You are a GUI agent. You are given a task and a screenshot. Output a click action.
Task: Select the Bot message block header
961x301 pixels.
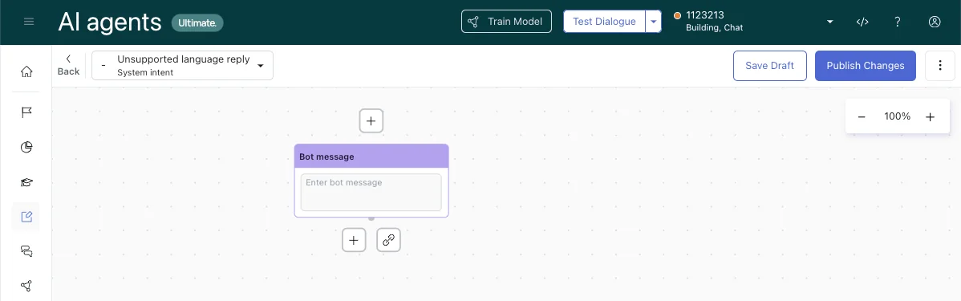pos(371,157)
